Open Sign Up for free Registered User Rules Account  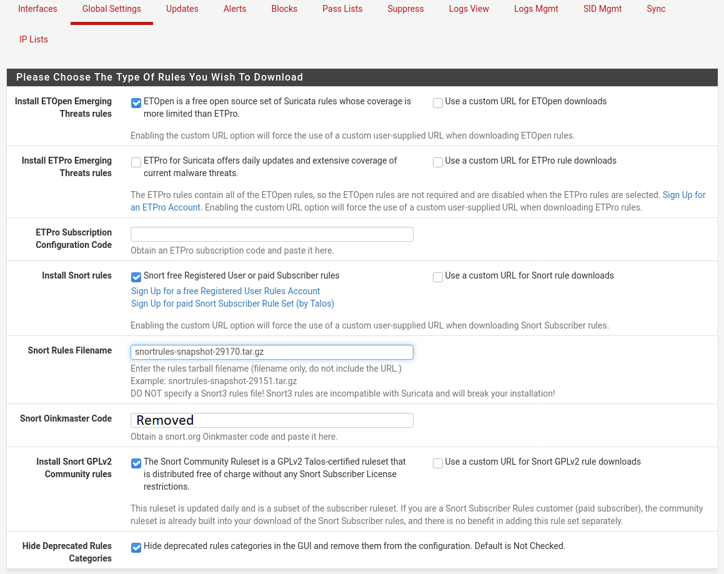coord(226,292)
